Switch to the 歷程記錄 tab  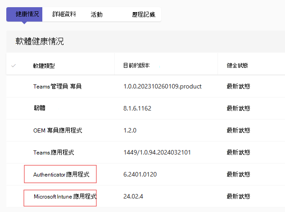click(x=144, y=14)
